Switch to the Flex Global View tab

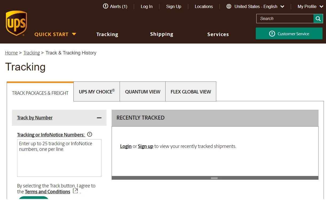[x=191, y=92]
